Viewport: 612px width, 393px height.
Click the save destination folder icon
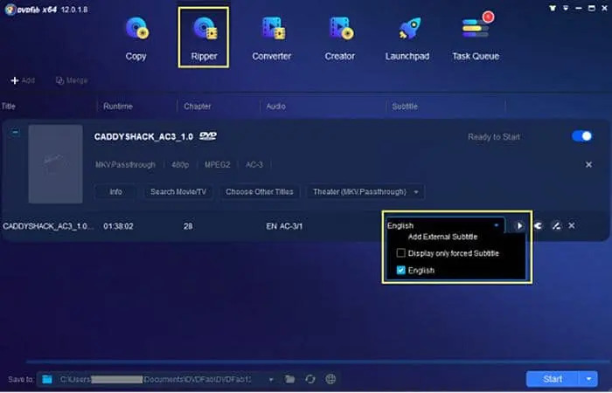tap(47, 379)
